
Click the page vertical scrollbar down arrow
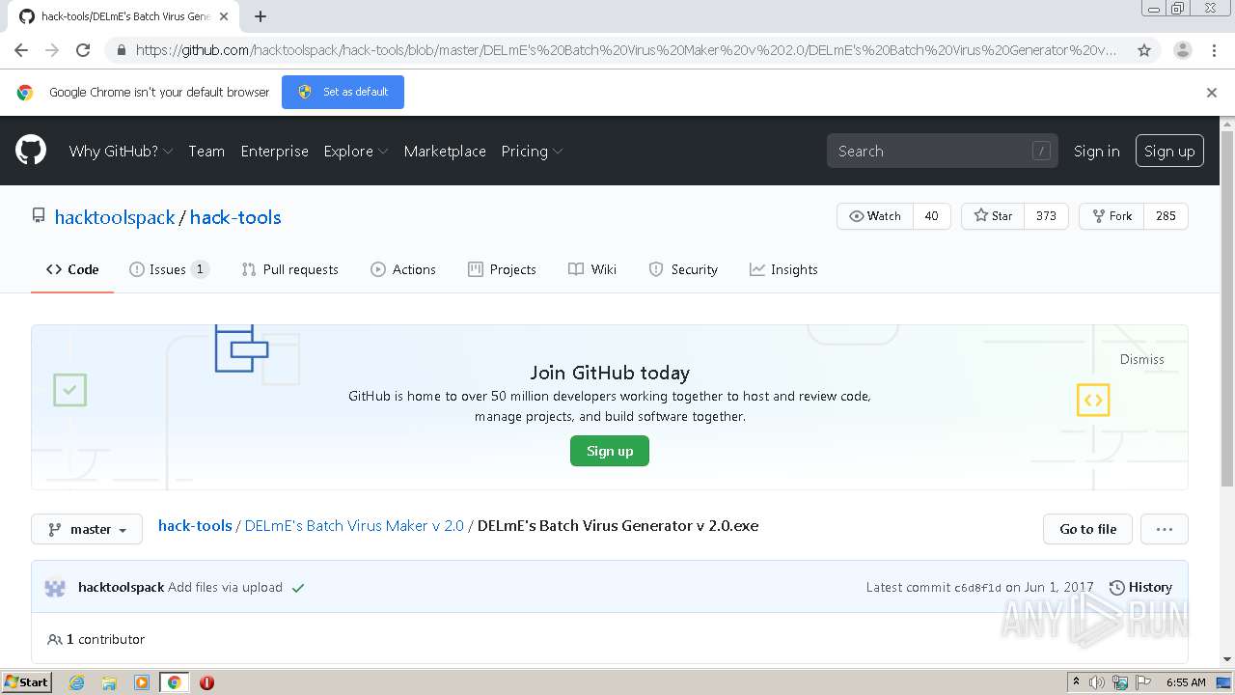pyautogui.click(x=1227, y=660)
